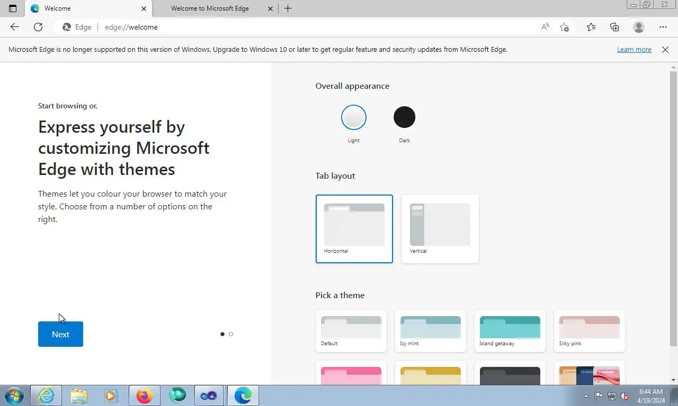Screen dimensions: 678x406
Task: Open the profile avatar icon
Action: pyautogui.click(x=639, y=27)
